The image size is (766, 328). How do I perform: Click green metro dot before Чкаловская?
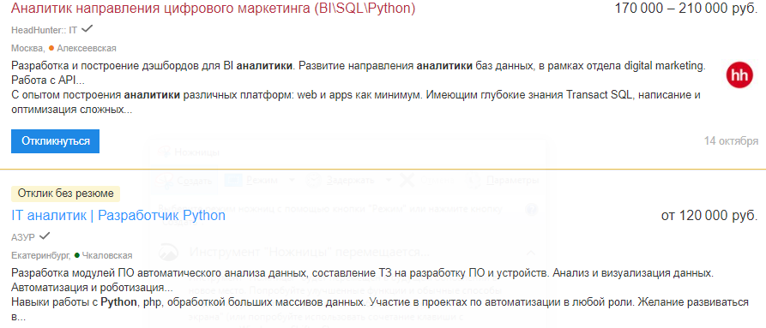coord(77,255)
